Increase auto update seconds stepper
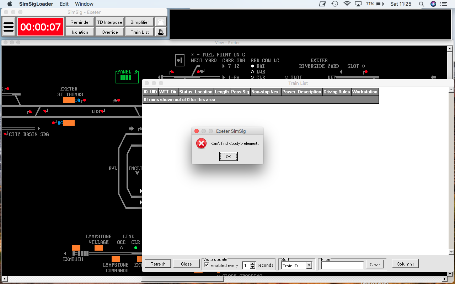455x284 pixels. coord(253,263)
